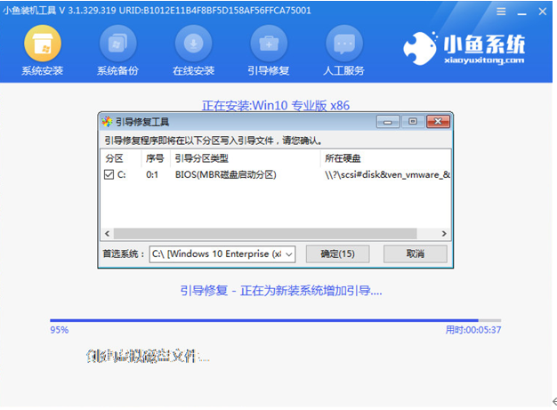Open the 系统安装 system install section

pyautogui.click(x=43, y=51)
